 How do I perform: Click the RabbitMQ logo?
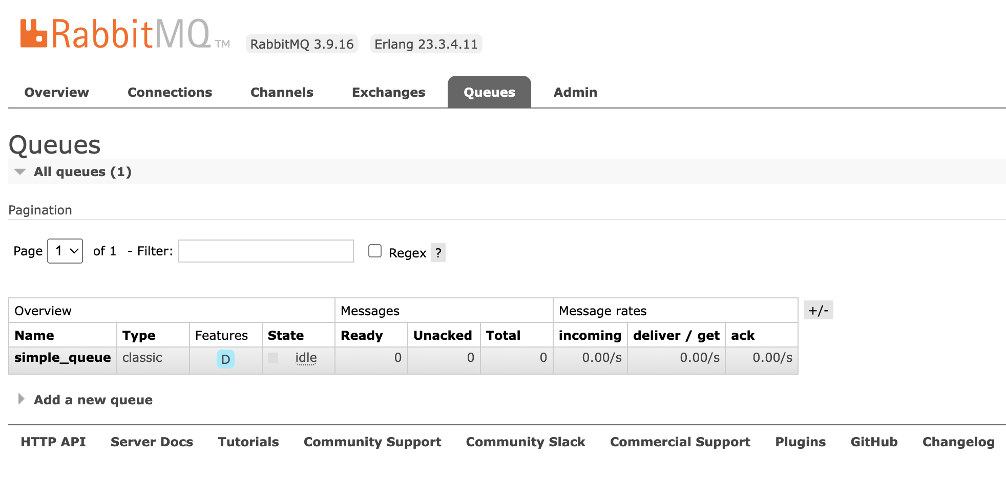point(115,34)
